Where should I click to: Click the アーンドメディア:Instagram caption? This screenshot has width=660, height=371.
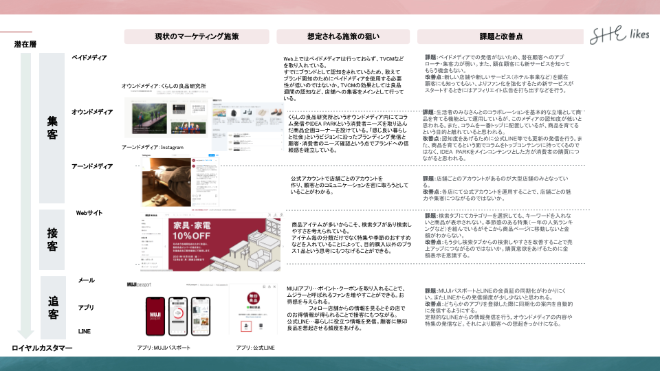tap(153, 147)
